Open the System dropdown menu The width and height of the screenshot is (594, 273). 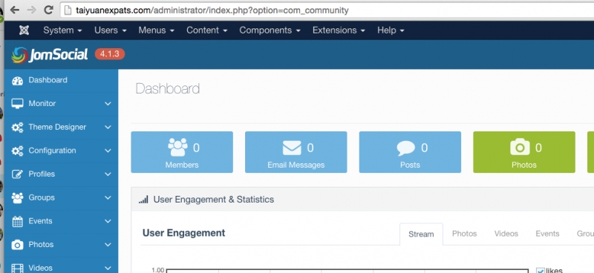62,30
